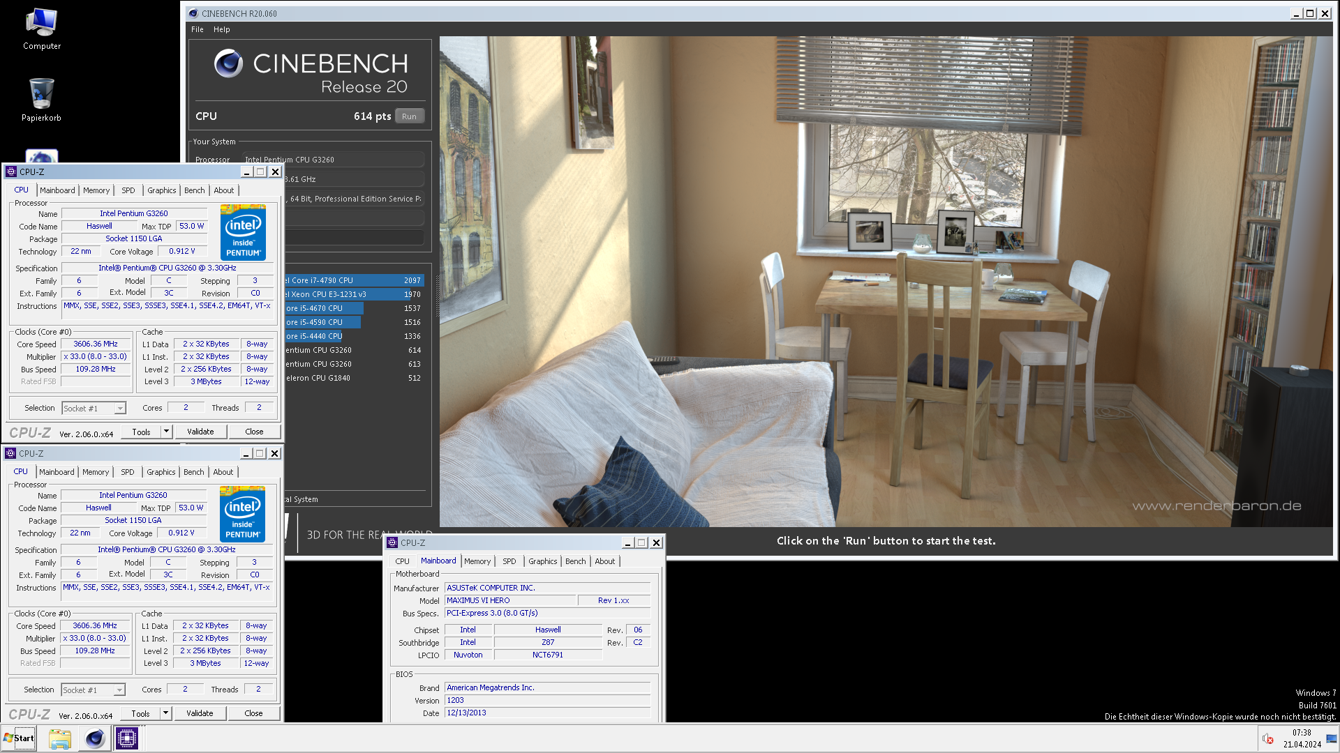1340x753 pixels.
Task: Switch to Memory tab in upper CPU-Z window
Action: click(96, 190)
